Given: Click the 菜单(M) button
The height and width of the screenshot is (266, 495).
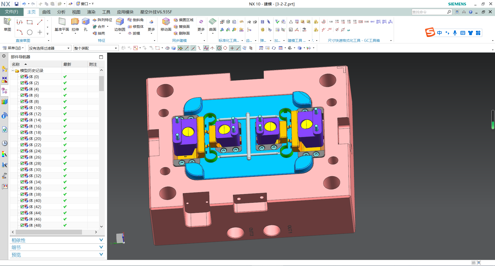Looking at the screenshot, I should [13, 48].
